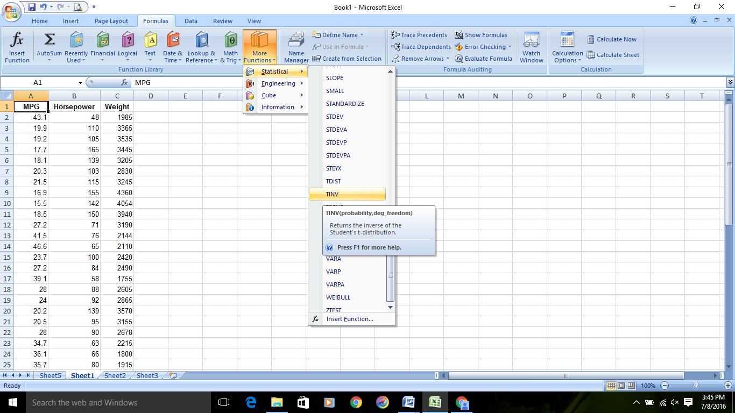The image size is (735, 413).
Task: Open the AutoSum sigma icon
Action: pyautogui.click(x=49, y=40)
